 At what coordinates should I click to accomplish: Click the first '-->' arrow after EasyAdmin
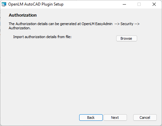tap(117, 24)
